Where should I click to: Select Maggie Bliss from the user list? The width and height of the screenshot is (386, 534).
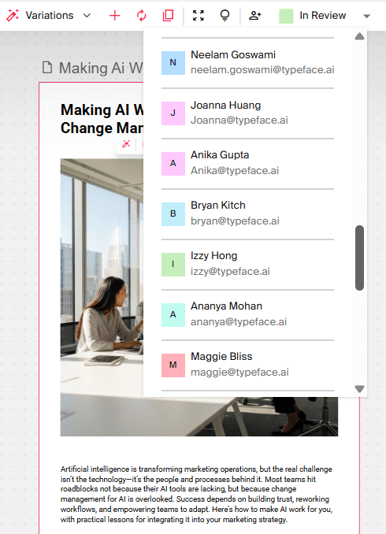coord(247,365)
